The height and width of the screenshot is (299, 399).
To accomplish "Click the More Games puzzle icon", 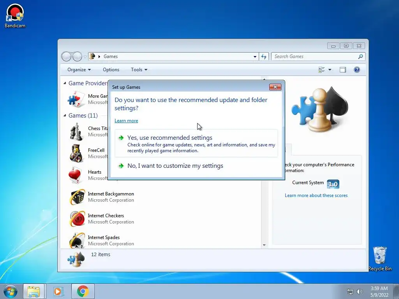I will (x=76, y=99).
